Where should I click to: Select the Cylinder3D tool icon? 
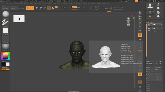click(x=158, y=13)
